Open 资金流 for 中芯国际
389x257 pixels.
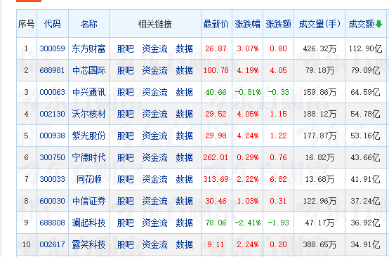[154, 70]
